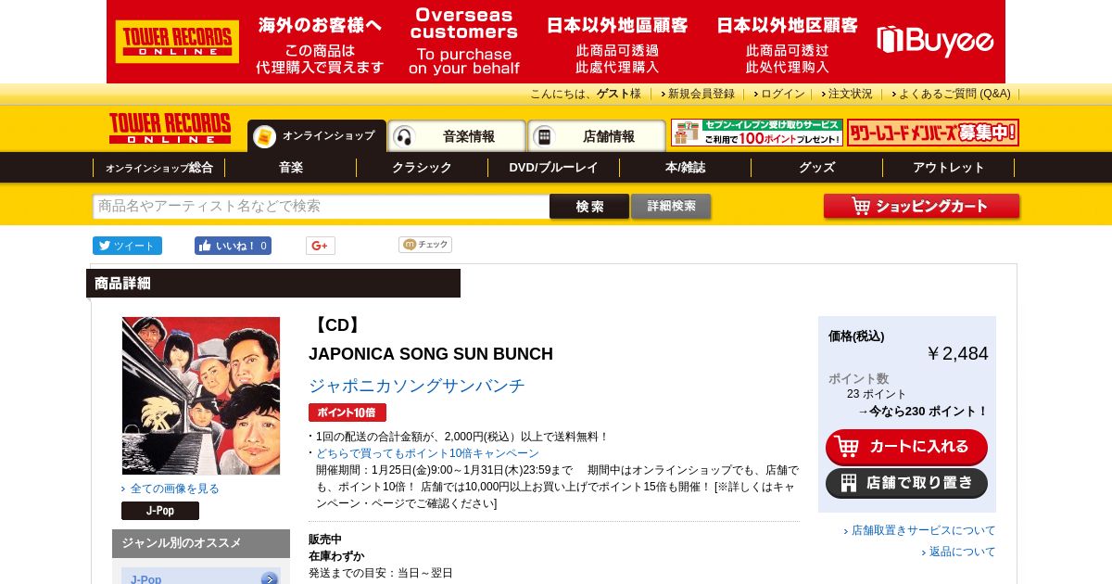1112x584 pixels.
Task: Open the overseas customers banner text
Action: (463, 42)
